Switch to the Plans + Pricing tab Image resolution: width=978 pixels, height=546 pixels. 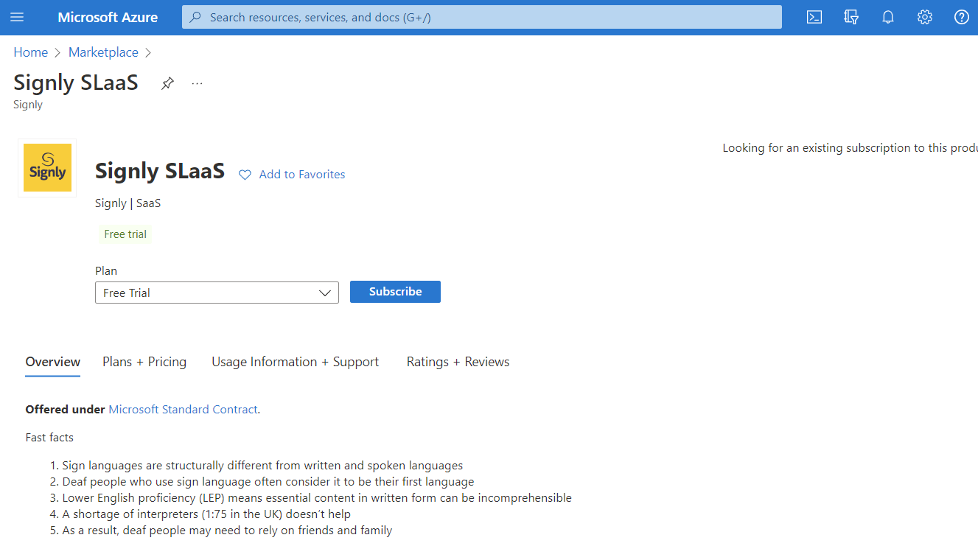point(144,362)
